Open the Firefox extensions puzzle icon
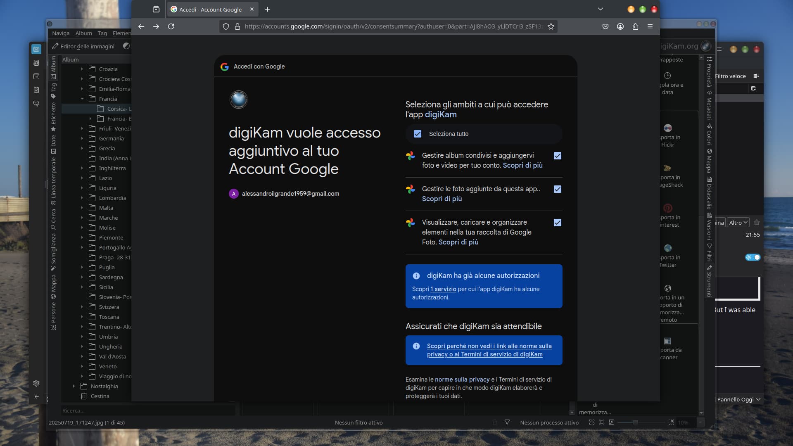This screenshot has width=793, height=446. [635, 26]
